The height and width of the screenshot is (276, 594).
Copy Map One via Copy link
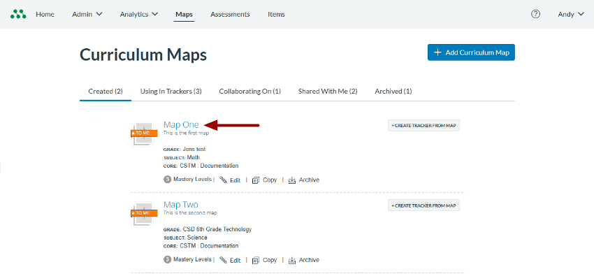coord(270,180)
